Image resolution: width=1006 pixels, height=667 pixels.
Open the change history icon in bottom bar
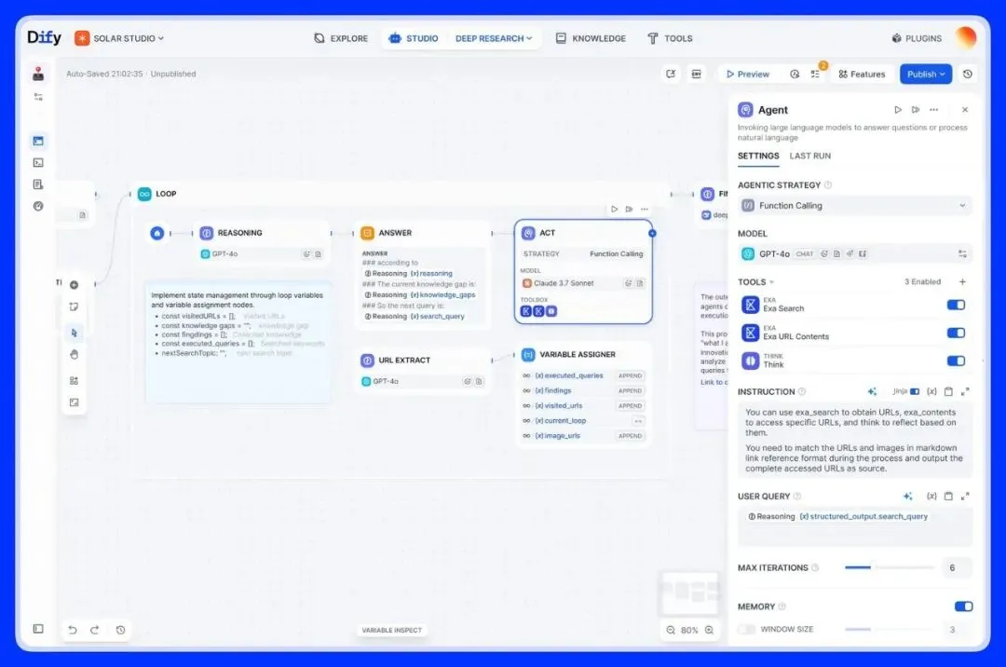tap(120, 630)
